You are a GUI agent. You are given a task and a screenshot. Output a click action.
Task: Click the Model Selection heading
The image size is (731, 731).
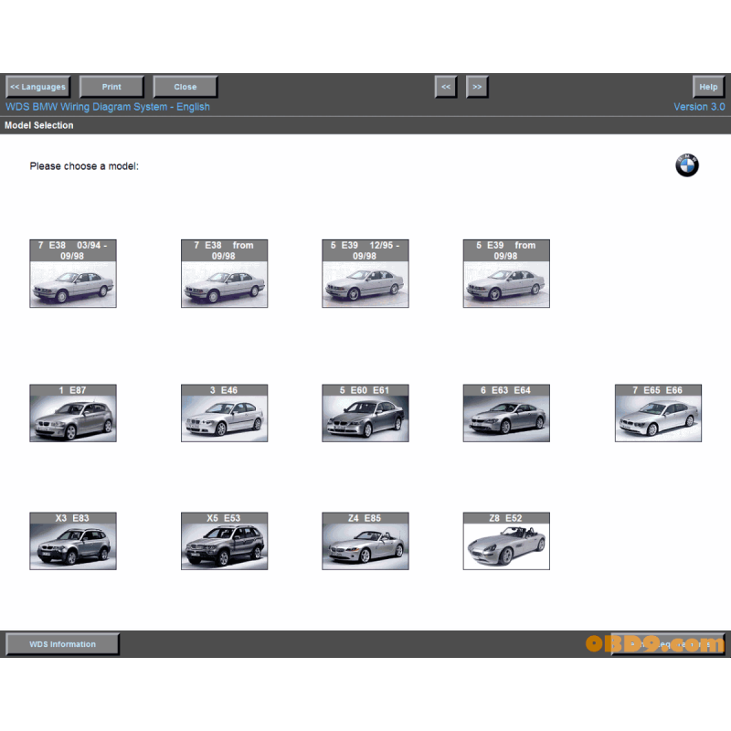pyautogui.click(x=39, y=125)
